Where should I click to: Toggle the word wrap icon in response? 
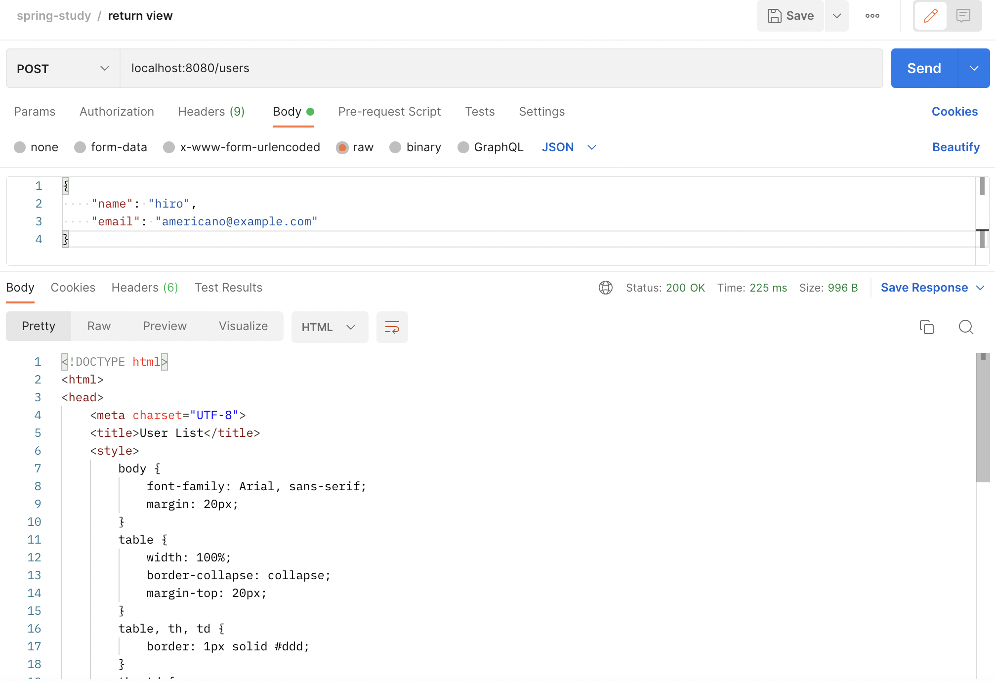point(392,327)
